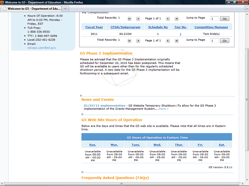Image resolution: width=249 pixels, height=186 pixels.
Task: Click the first page icon in top pagination
Action: tap(130, 18)
